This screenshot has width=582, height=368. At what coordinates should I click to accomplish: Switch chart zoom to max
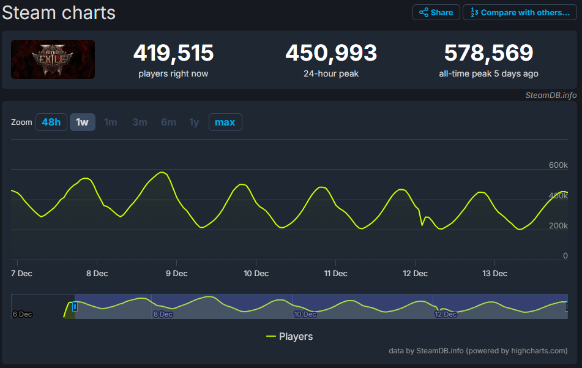[x=225, y=122]
